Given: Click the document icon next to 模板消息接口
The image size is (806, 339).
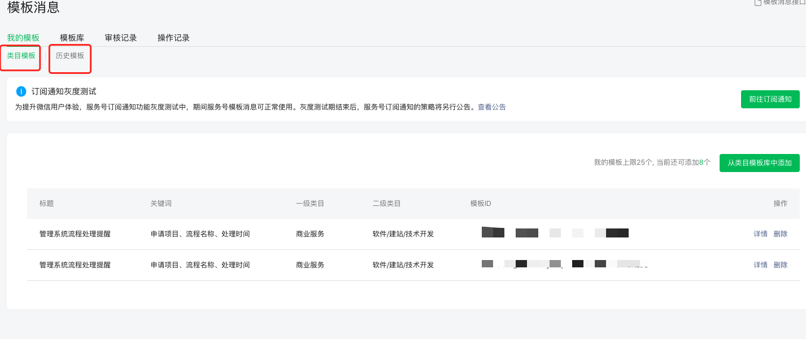Looking at the screenshot, I should pos(758,3).
